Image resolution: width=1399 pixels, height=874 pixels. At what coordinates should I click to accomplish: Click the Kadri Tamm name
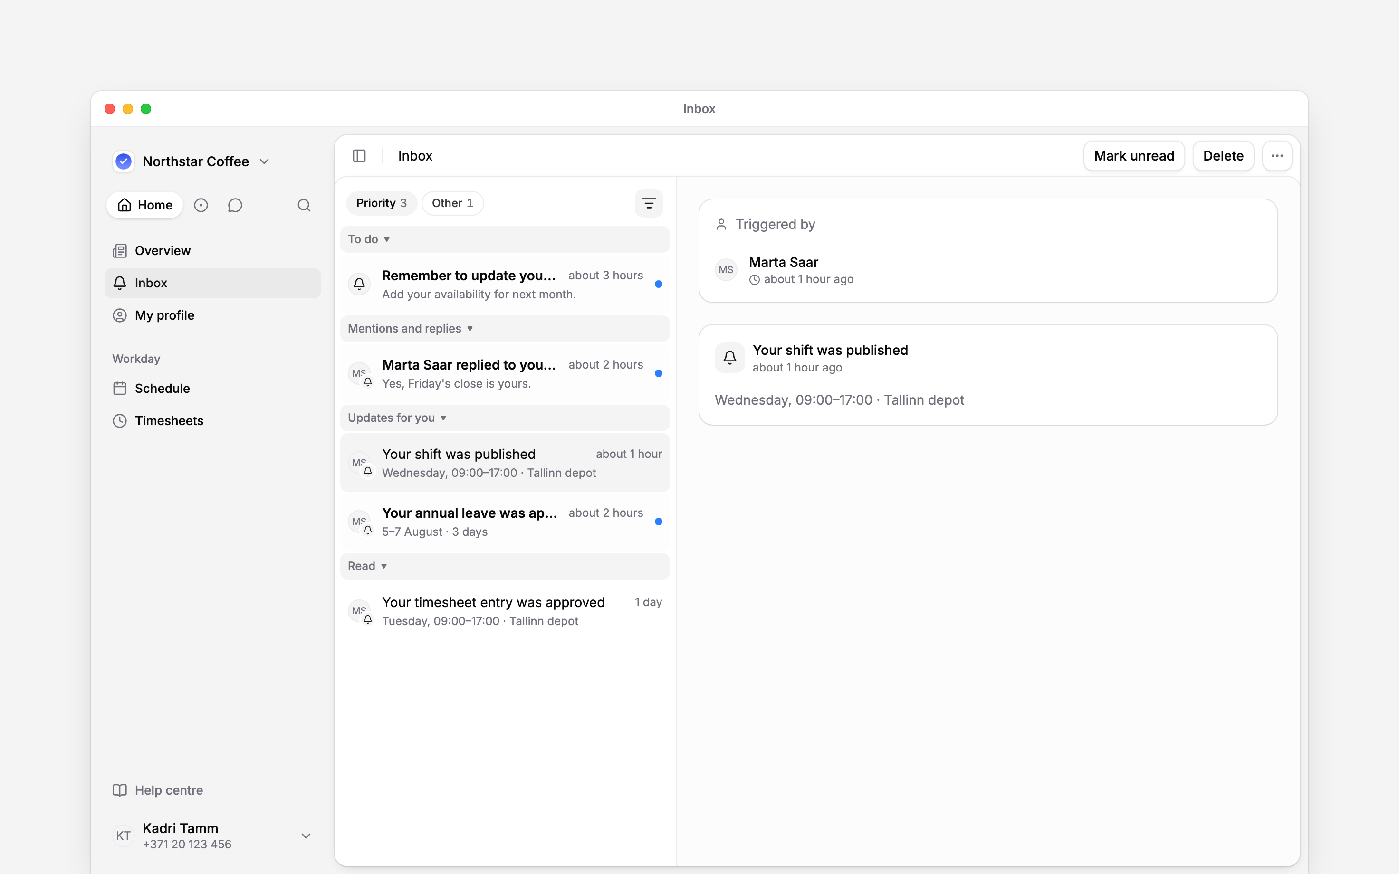[x=181, y=828]
